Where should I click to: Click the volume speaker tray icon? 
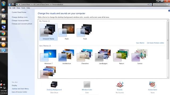(x=5, y=84)
